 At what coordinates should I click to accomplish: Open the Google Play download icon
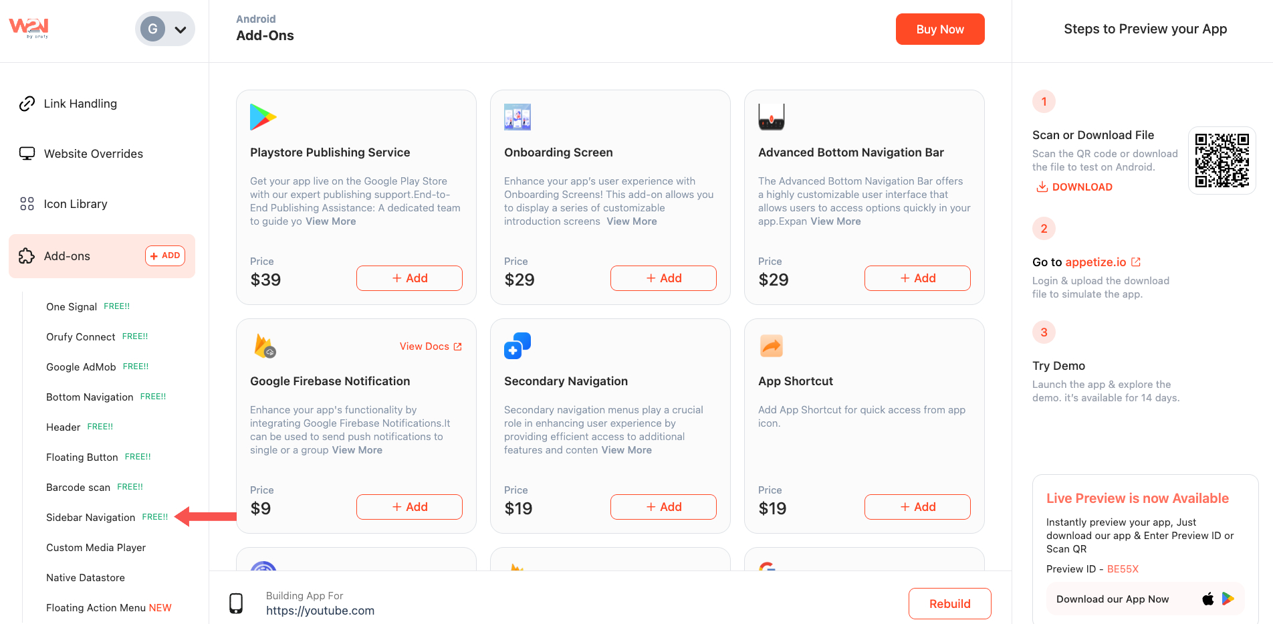(x=1228, y=599)
